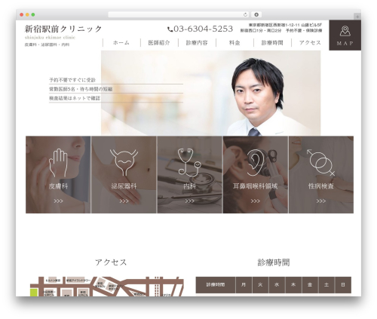Click the 月 column header

coord(244,285)
